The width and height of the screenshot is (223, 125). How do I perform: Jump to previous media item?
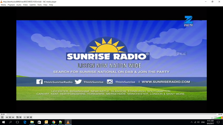(7, 117)
